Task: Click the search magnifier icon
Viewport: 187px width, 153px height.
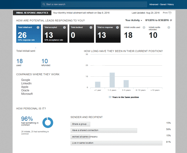Action: click(44, 4)
